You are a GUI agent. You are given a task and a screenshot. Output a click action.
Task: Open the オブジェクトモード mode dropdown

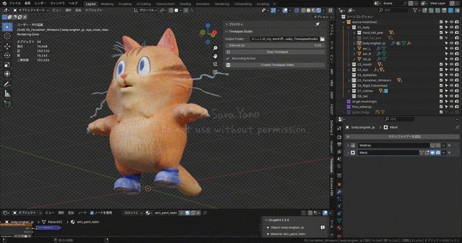(x=31, y=10)
